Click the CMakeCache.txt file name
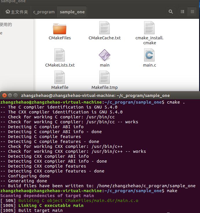The height and width of the screenshot is (213, 200). point(104,38)
